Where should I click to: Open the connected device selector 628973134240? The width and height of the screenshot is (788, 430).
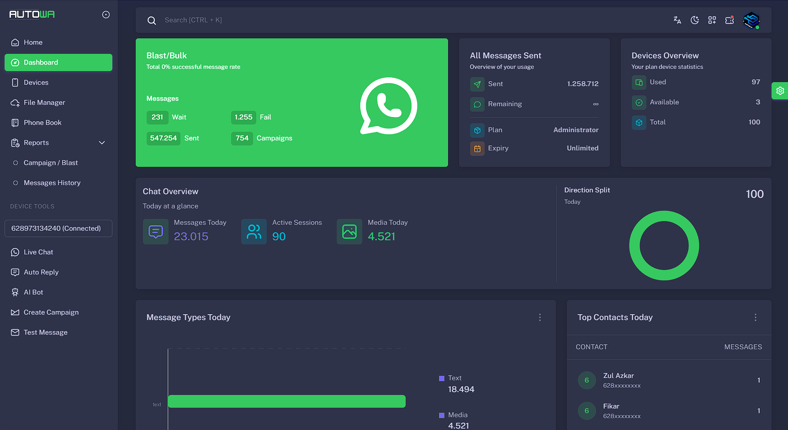tap(58, 228)
